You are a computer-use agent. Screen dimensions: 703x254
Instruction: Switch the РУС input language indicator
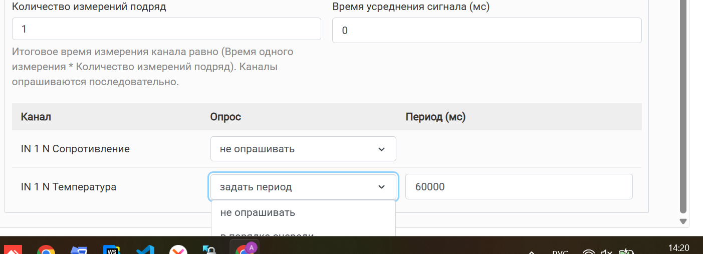click(x=559, y=251)
